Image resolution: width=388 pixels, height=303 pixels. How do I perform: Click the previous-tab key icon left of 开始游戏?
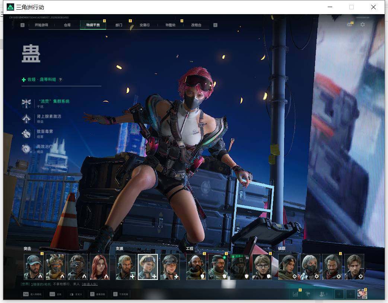click(22, 25)
